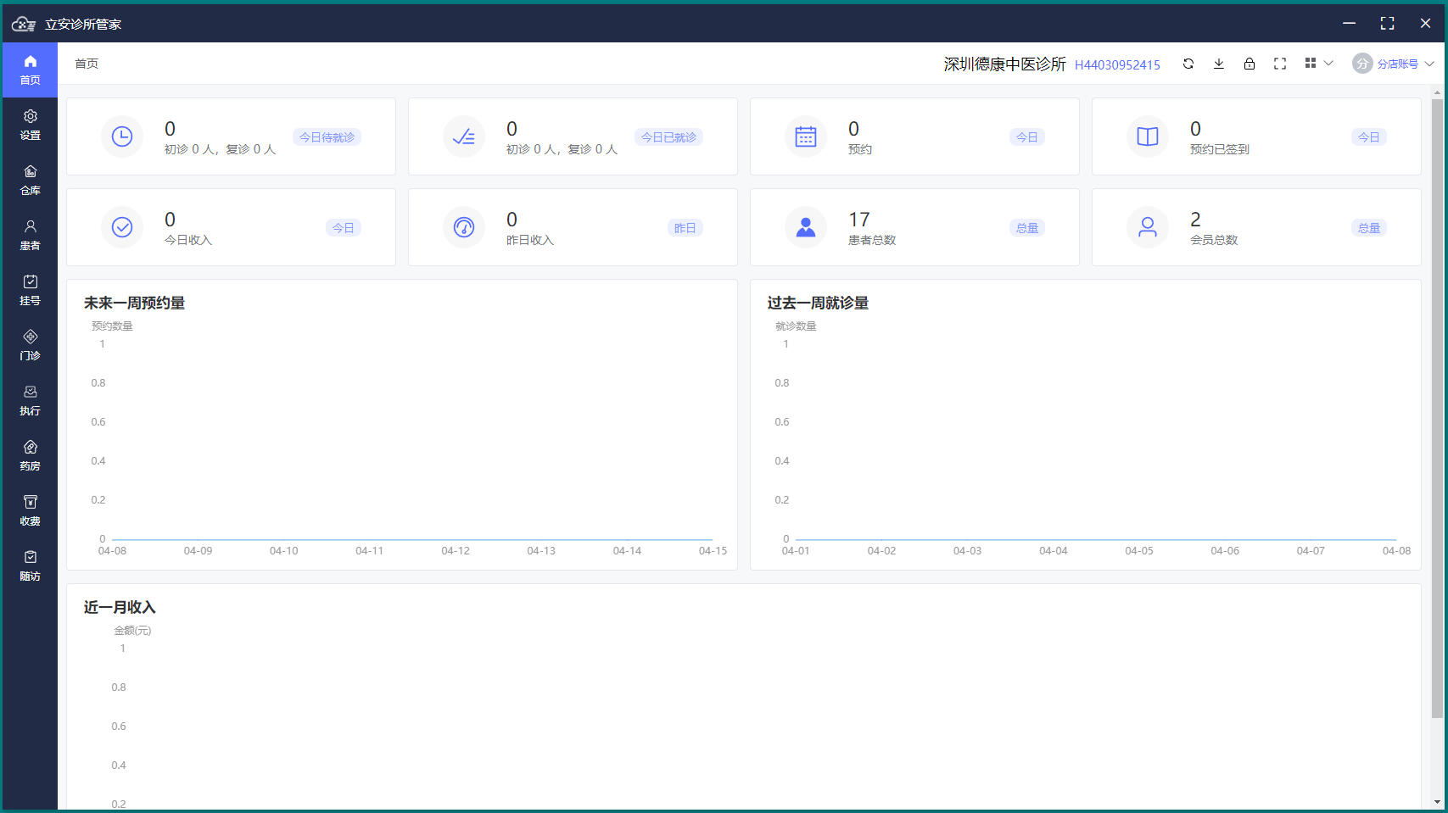Click the 深圳德康中医诊所 clinic name
The width and height of the screenshot is (1448, 813).
coord(1004,64)
